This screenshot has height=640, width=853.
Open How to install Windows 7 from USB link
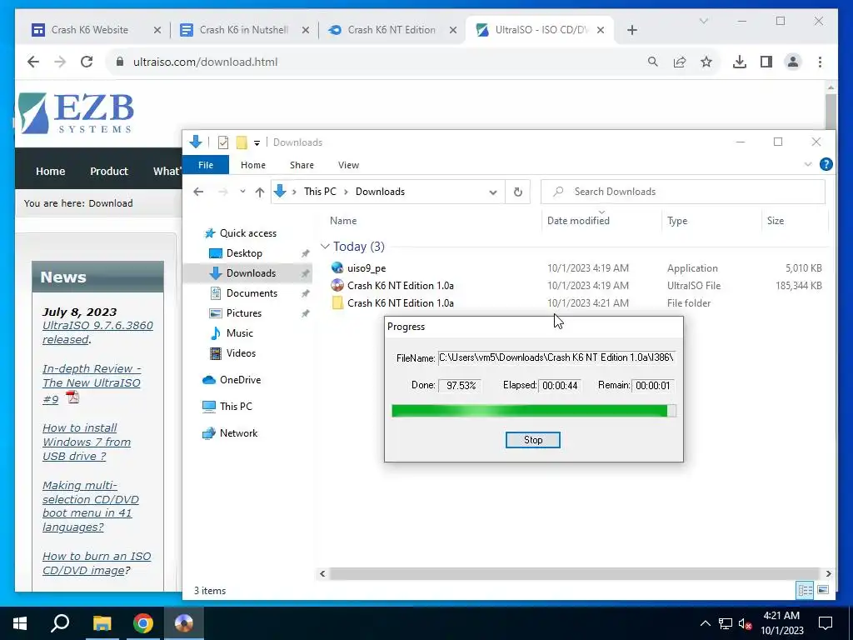click(x=87, y=442)
